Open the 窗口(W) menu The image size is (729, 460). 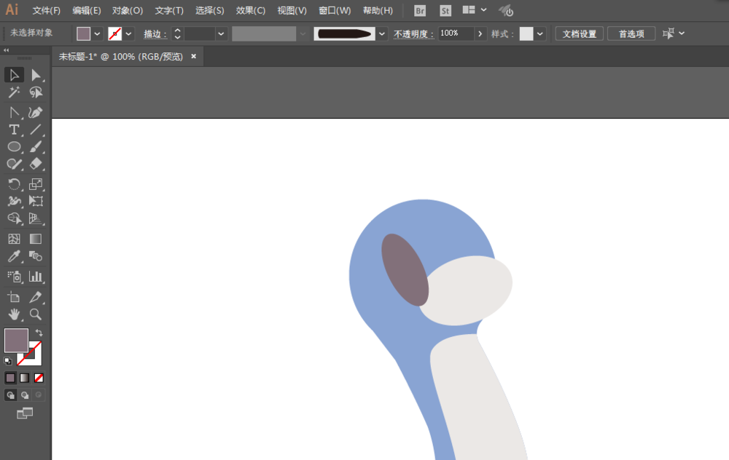(335, 10)
